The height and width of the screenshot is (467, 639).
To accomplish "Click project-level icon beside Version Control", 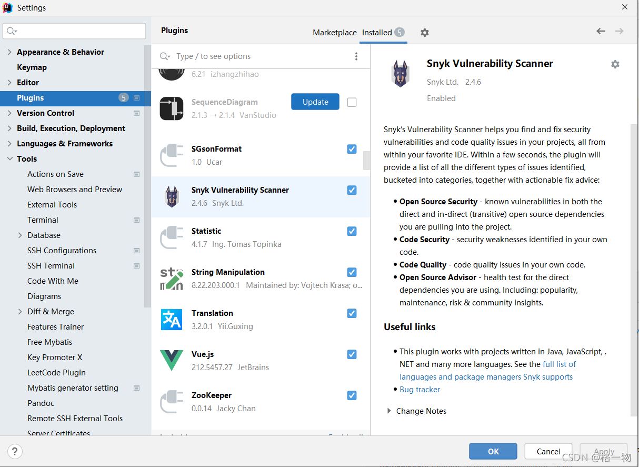I will coord(137,113).
